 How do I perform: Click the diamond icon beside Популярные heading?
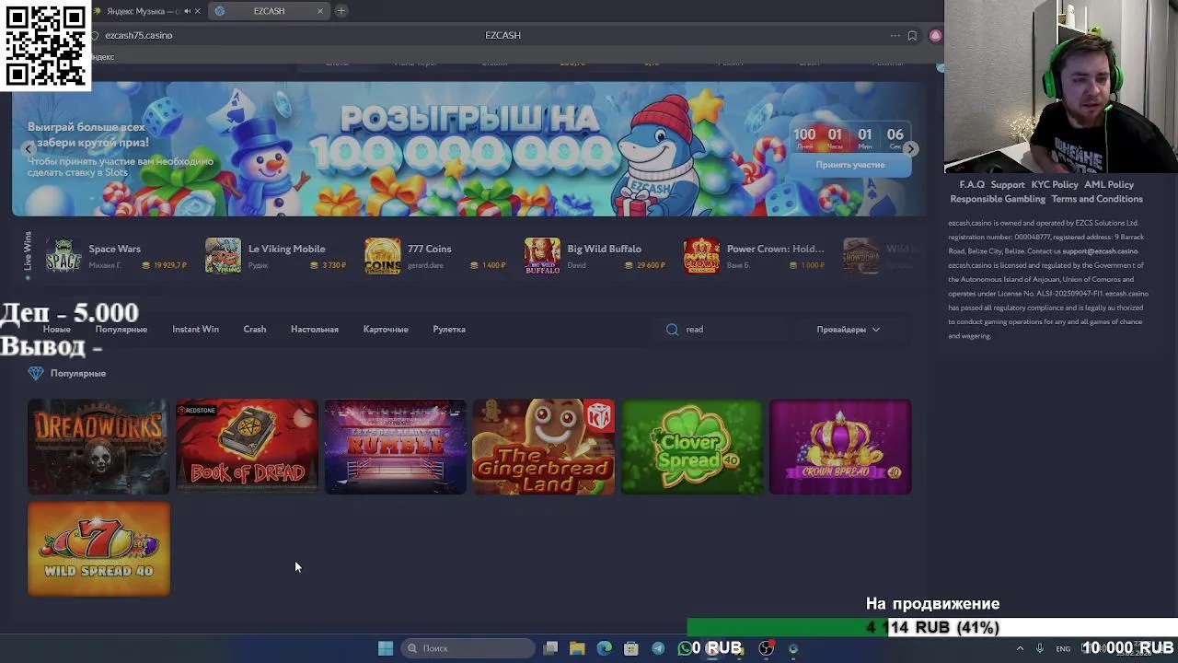(x=36, y=373)
